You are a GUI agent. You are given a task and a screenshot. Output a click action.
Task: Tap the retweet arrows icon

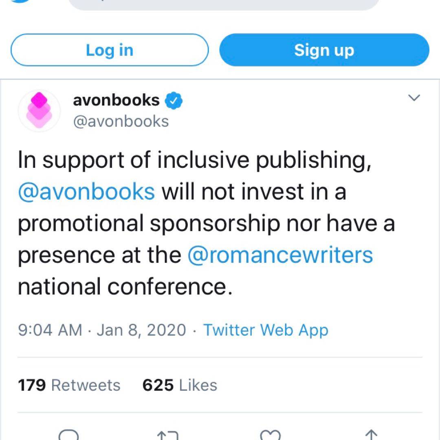(168, 435)
